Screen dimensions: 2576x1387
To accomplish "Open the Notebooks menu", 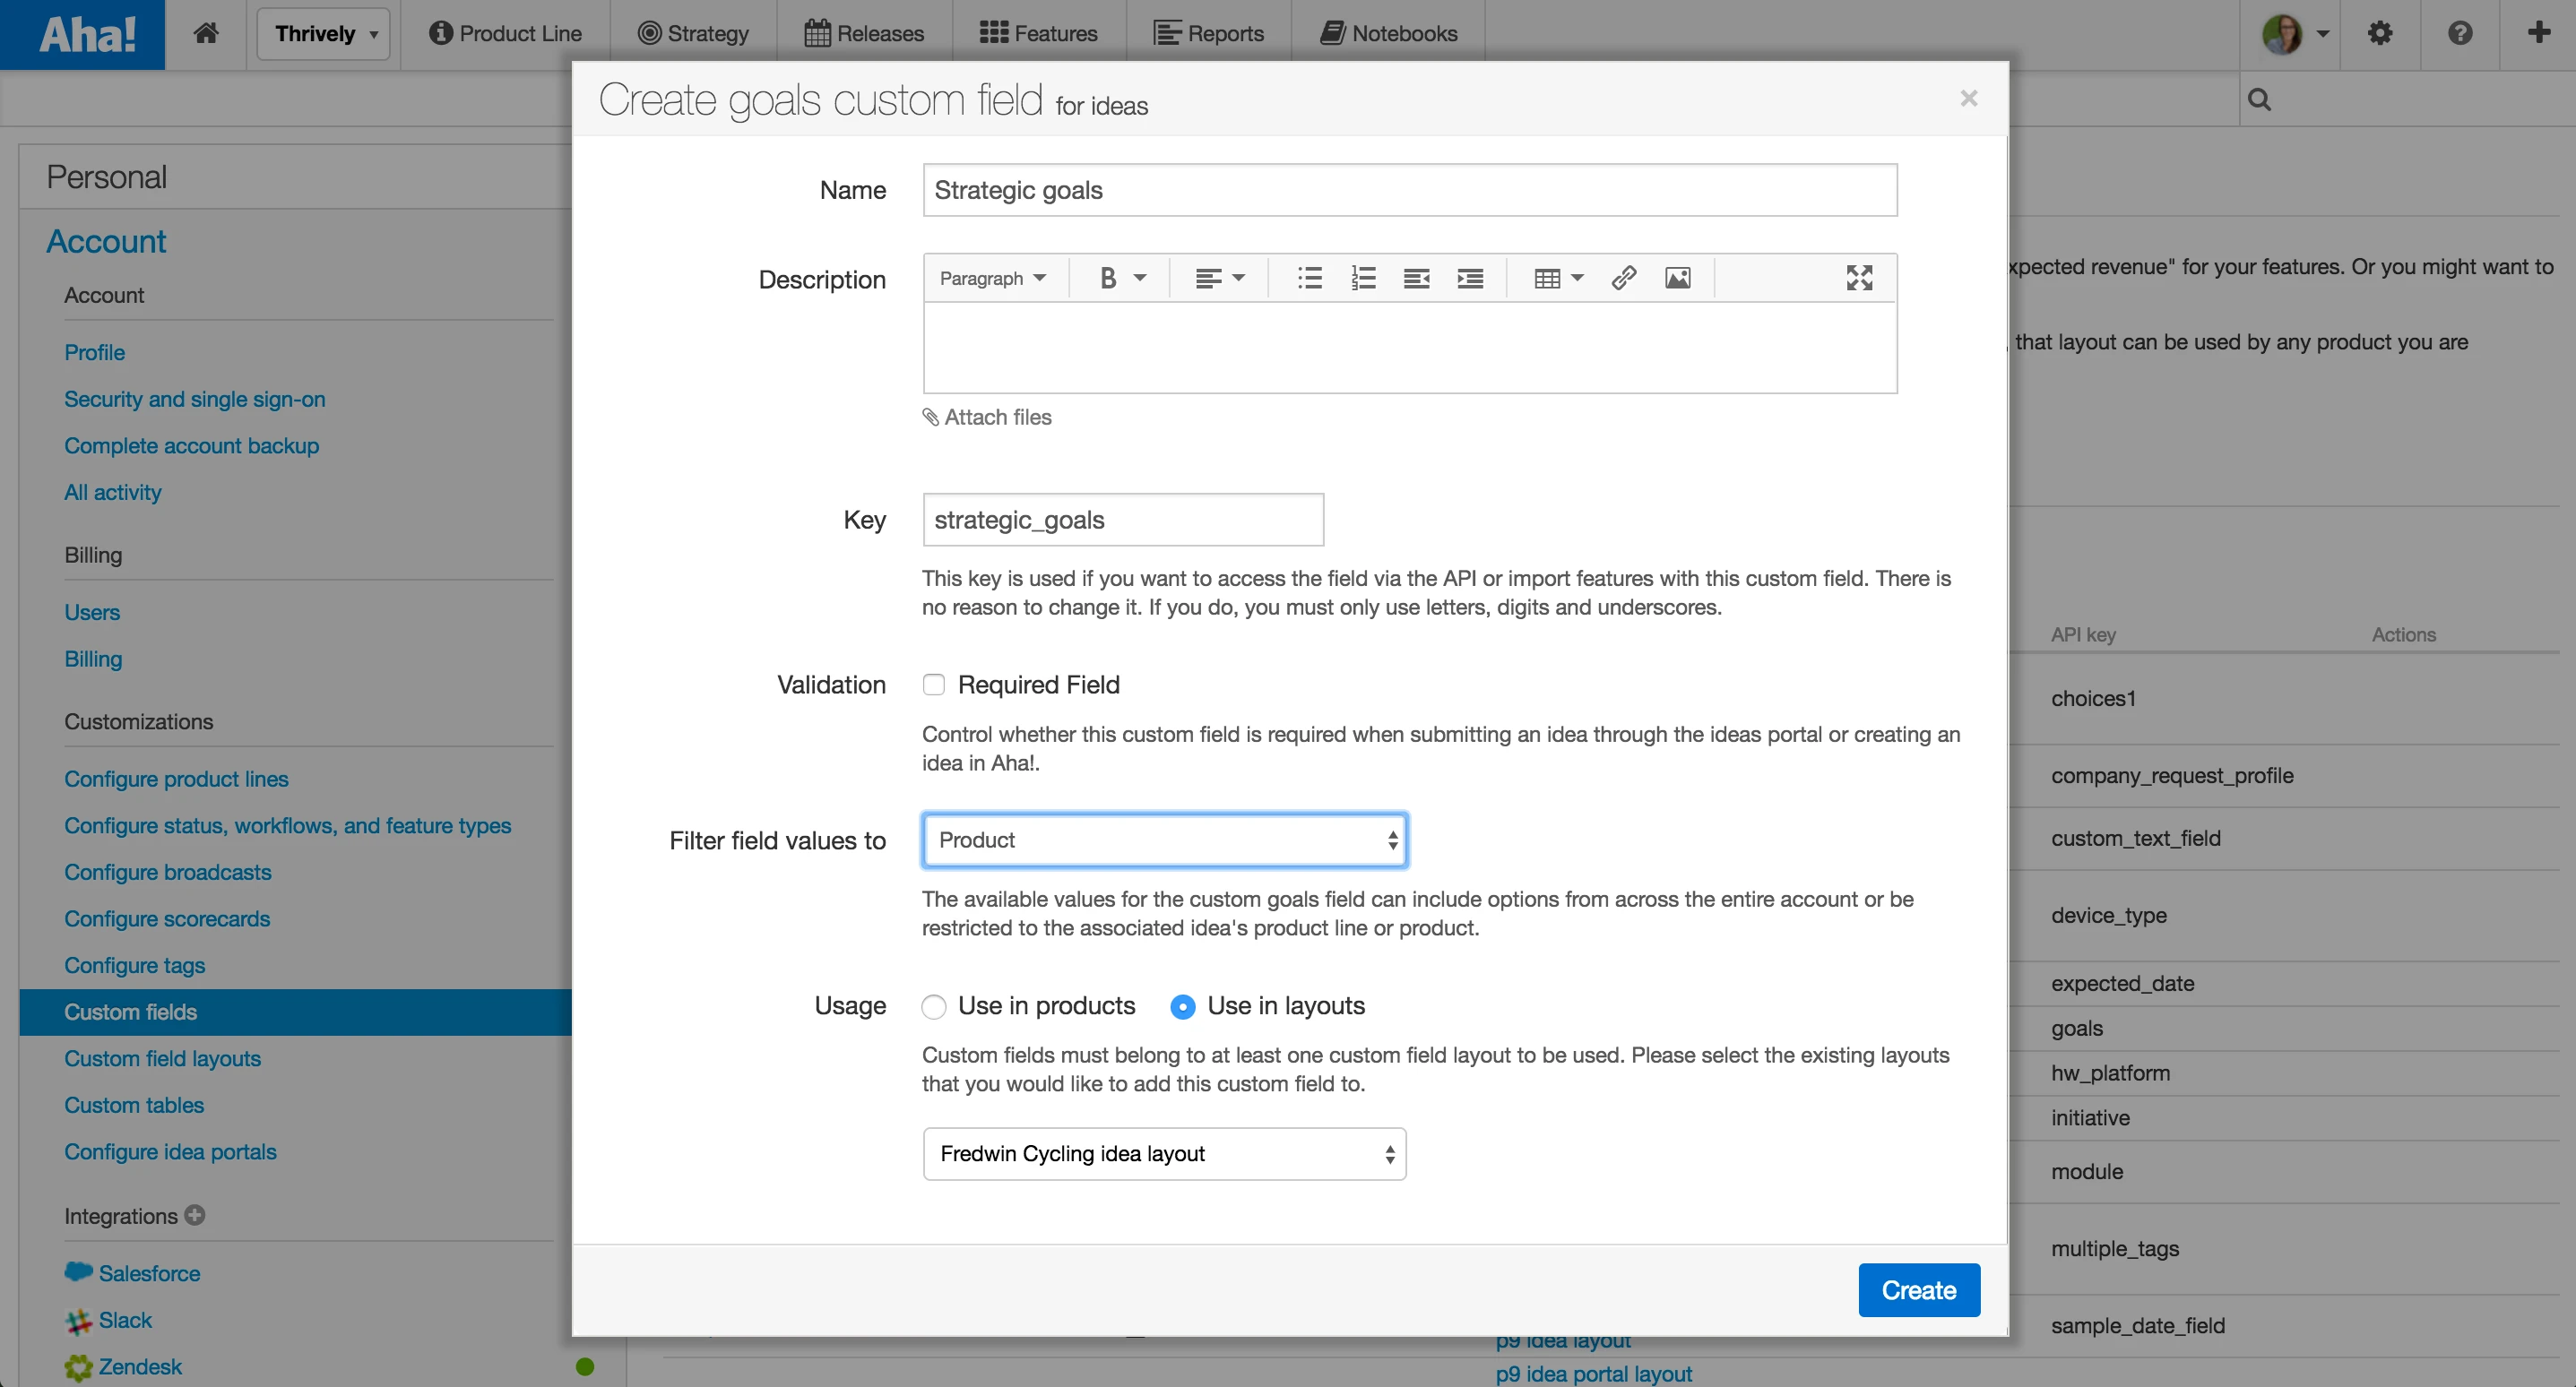I will click(x=1389, y=33).
